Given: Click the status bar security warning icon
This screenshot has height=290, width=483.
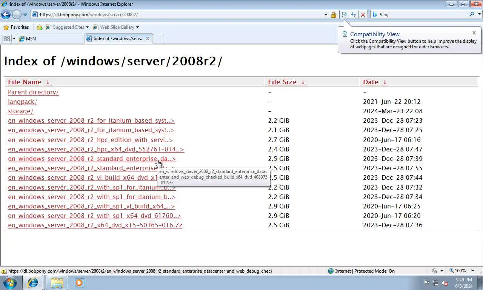Looking at the screenshot, I should click(x=4, y=271).
